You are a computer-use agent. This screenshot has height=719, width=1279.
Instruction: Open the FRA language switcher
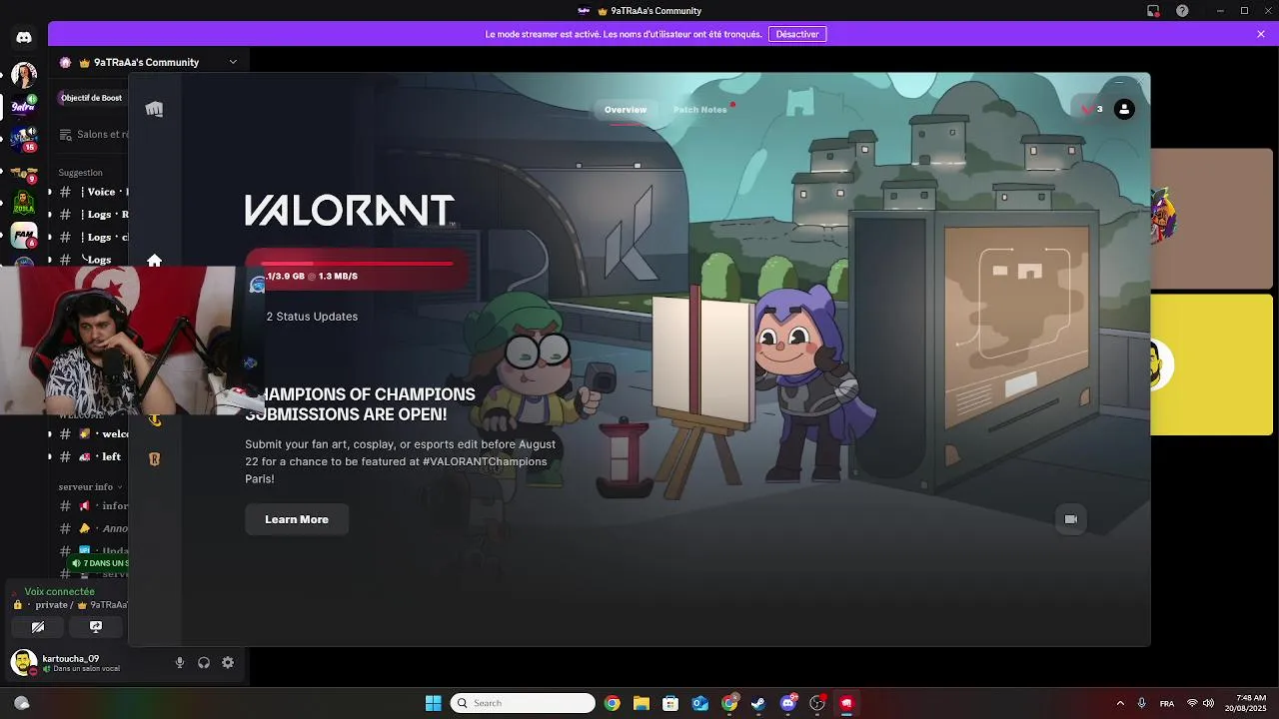1167,703
